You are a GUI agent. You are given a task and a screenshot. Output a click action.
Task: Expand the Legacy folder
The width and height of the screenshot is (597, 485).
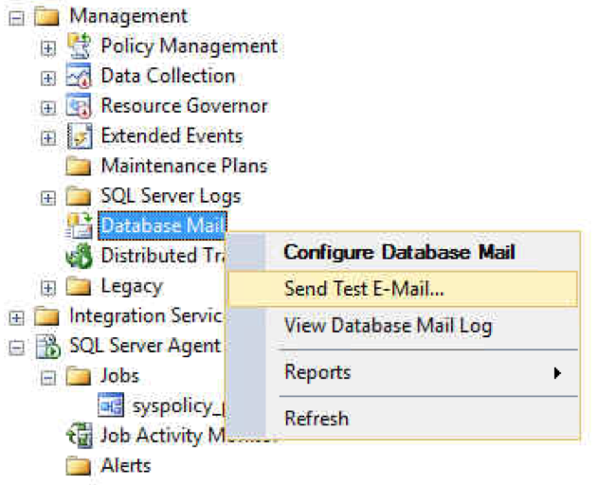(48, 288)
